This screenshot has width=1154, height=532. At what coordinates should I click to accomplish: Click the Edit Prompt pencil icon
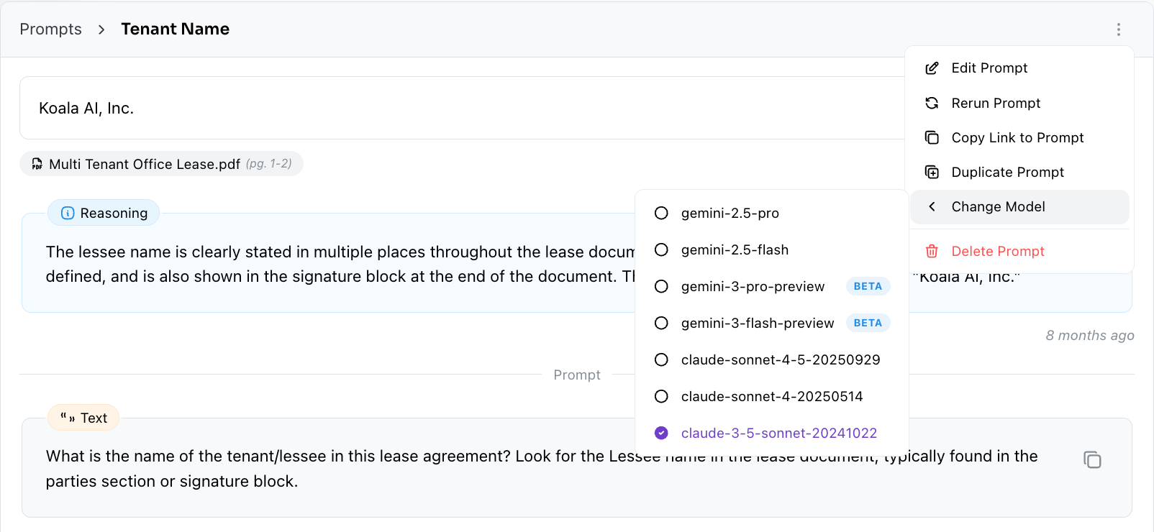click(932, 68)
